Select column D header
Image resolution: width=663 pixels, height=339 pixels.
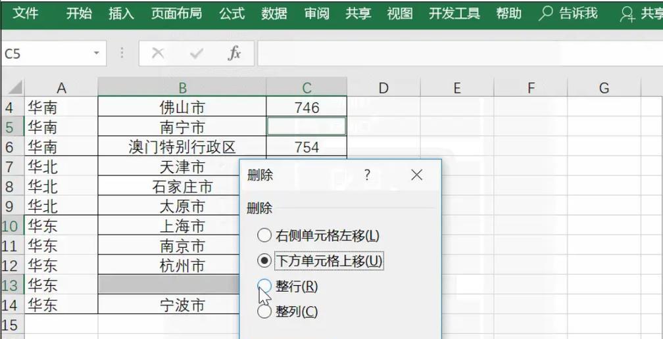[x=383, y=88]
